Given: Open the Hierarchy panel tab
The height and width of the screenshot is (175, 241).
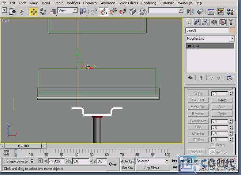Looking at the screenshot, I should 205,22.
